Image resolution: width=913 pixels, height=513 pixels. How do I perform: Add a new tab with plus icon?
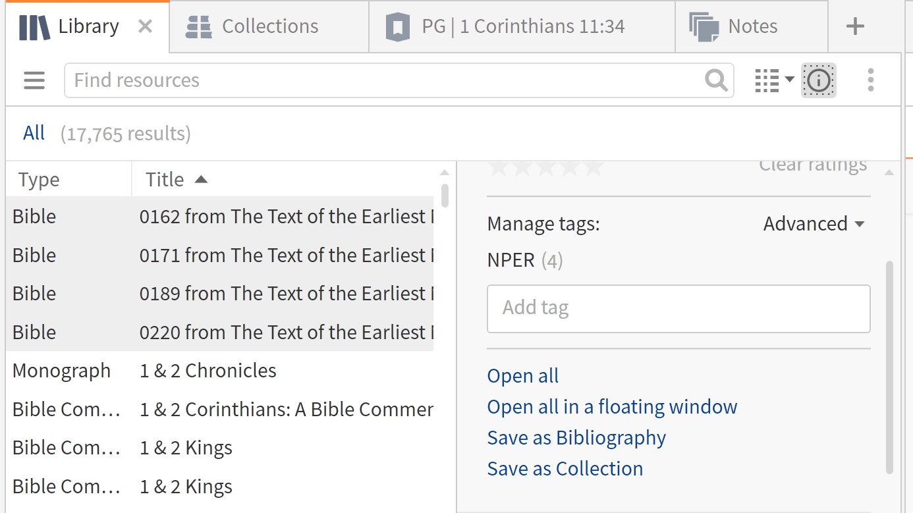854,27
